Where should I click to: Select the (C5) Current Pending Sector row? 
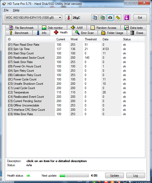coord(76,101)
